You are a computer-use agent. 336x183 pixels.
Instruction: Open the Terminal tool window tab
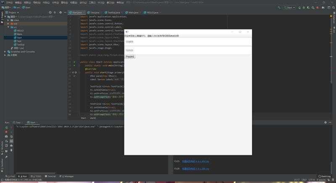[x=50, y=176]
